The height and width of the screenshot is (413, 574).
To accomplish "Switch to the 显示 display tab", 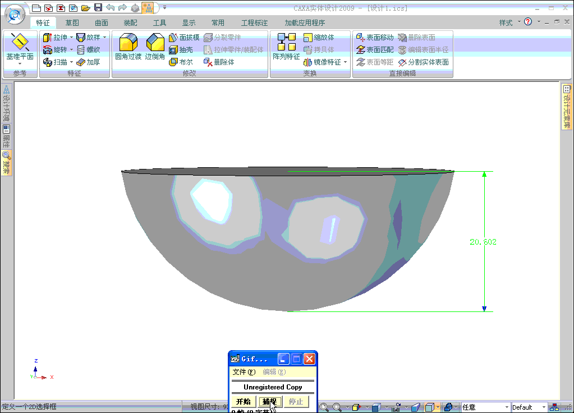I will coord(189,22).
